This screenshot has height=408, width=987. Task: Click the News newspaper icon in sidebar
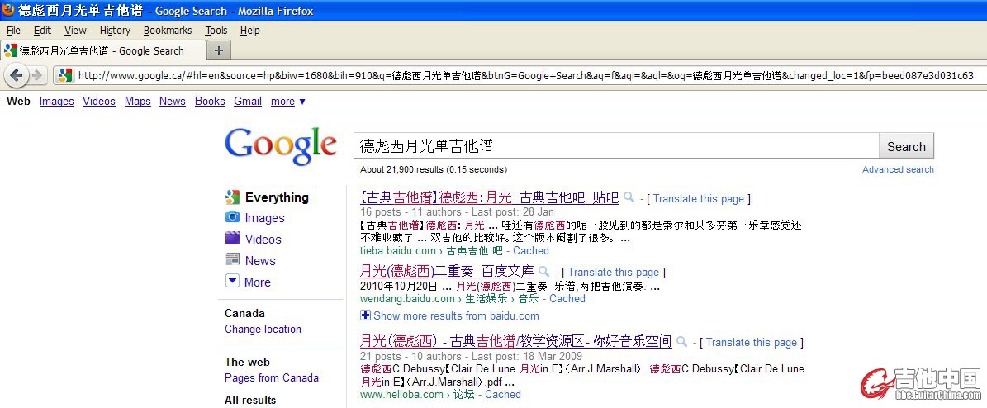pos(232,259)
